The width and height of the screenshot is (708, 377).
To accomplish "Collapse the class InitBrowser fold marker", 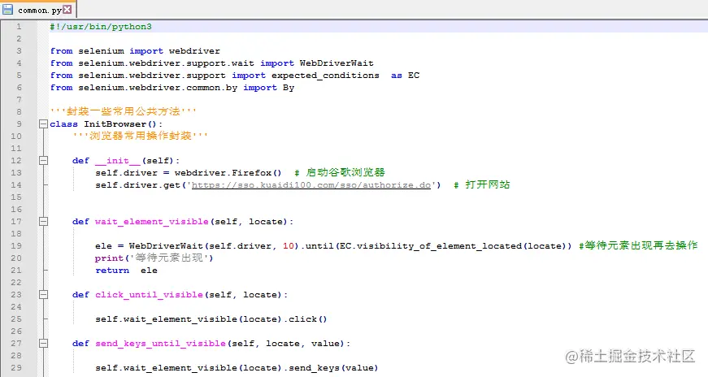I will click(43, 123).
